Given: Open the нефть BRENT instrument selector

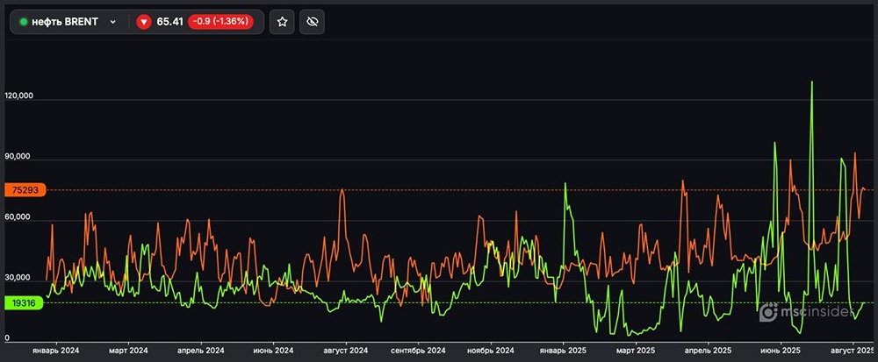Looking at the screenshot, I should click(x=65, y=22).
